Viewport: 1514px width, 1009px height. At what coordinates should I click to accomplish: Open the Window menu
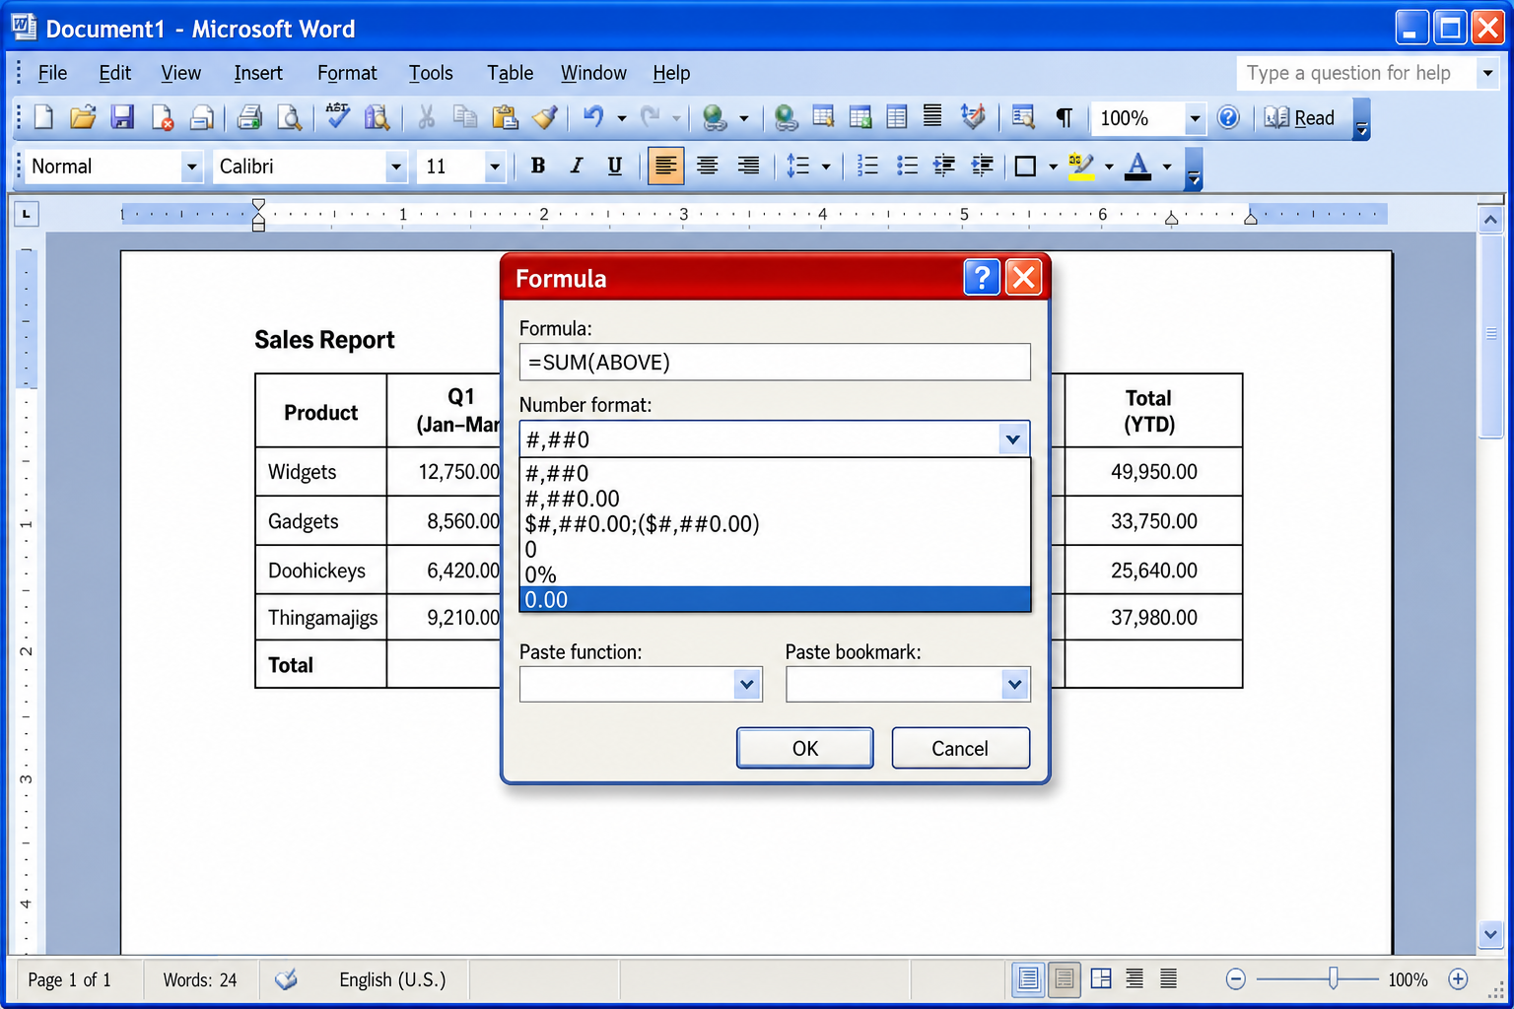pos(593,73)
